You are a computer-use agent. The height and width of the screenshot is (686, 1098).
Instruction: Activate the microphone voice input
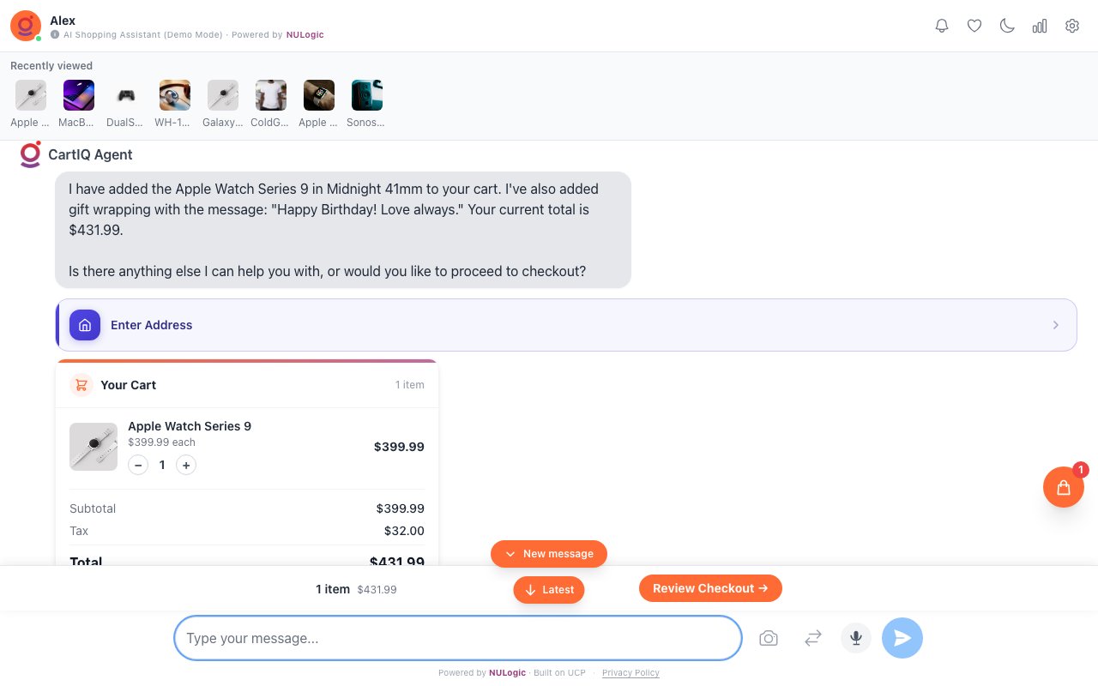(x=856, y=638)
